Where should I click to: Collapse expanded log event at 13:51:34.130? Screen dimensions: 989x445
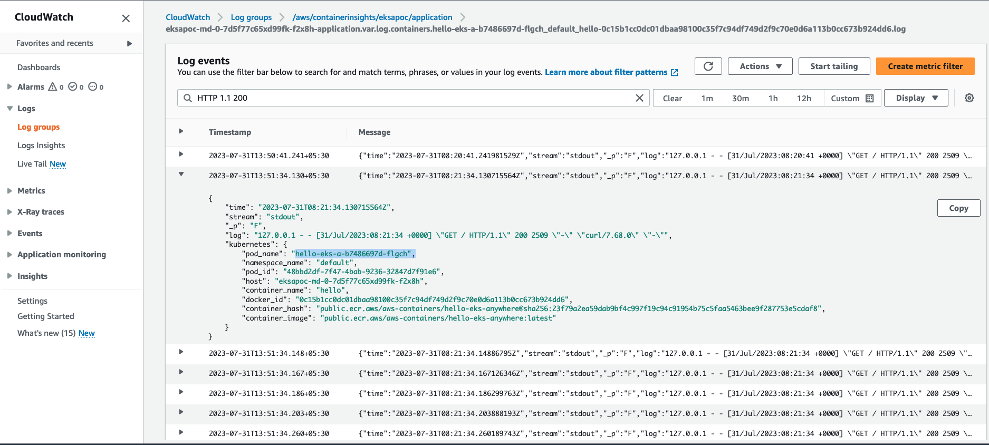pyautogui.click(x=181, y=174)
